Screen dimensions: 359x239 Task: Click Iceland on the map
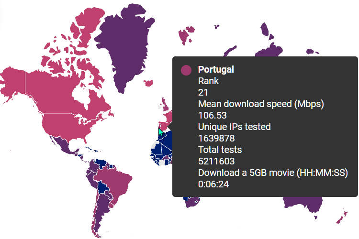[x=148, y=83]
